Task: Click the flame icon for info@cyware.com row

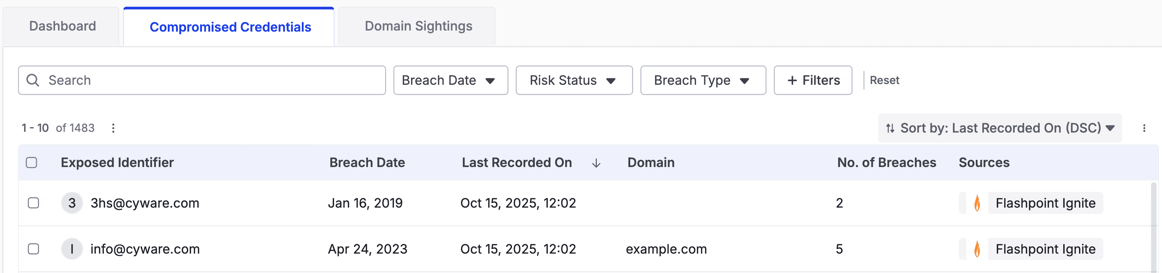Action: click(977, 249)
